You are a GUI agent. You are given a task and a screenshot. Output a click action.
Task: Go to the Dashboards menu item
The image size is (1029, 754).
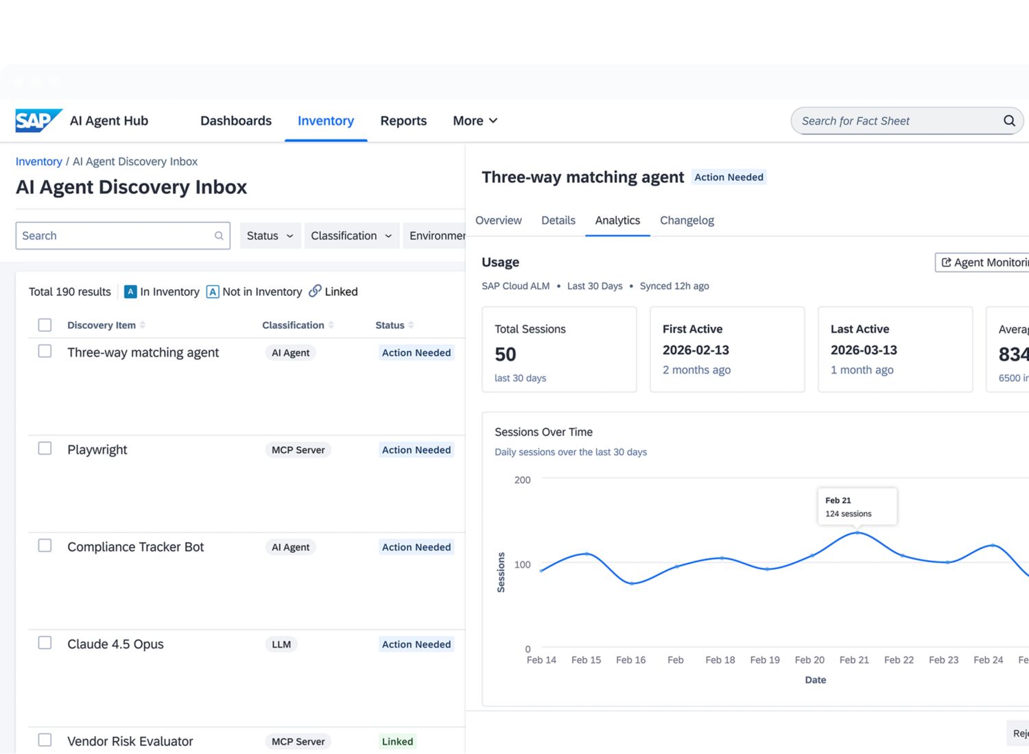tap(236, 121)
